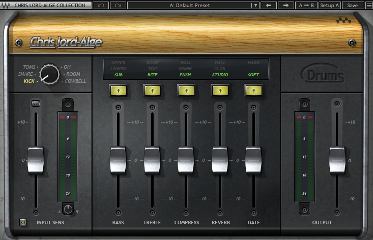The width and height of the screenshot is (373, 240).
Task: Click the phase invert icon near Input Sens
Action: (22, 222)
